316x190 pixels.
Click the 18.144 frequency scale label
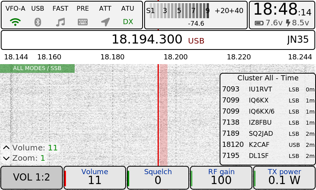pos(16,57)
